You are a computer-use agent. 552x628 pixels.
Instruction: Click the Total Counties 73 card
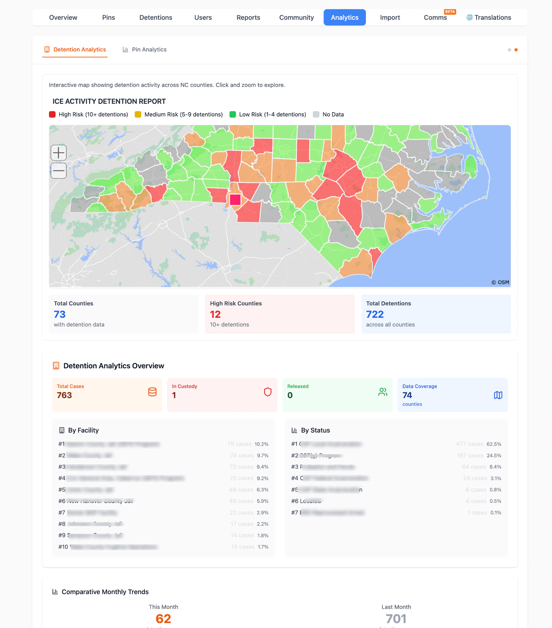[124, 314]
